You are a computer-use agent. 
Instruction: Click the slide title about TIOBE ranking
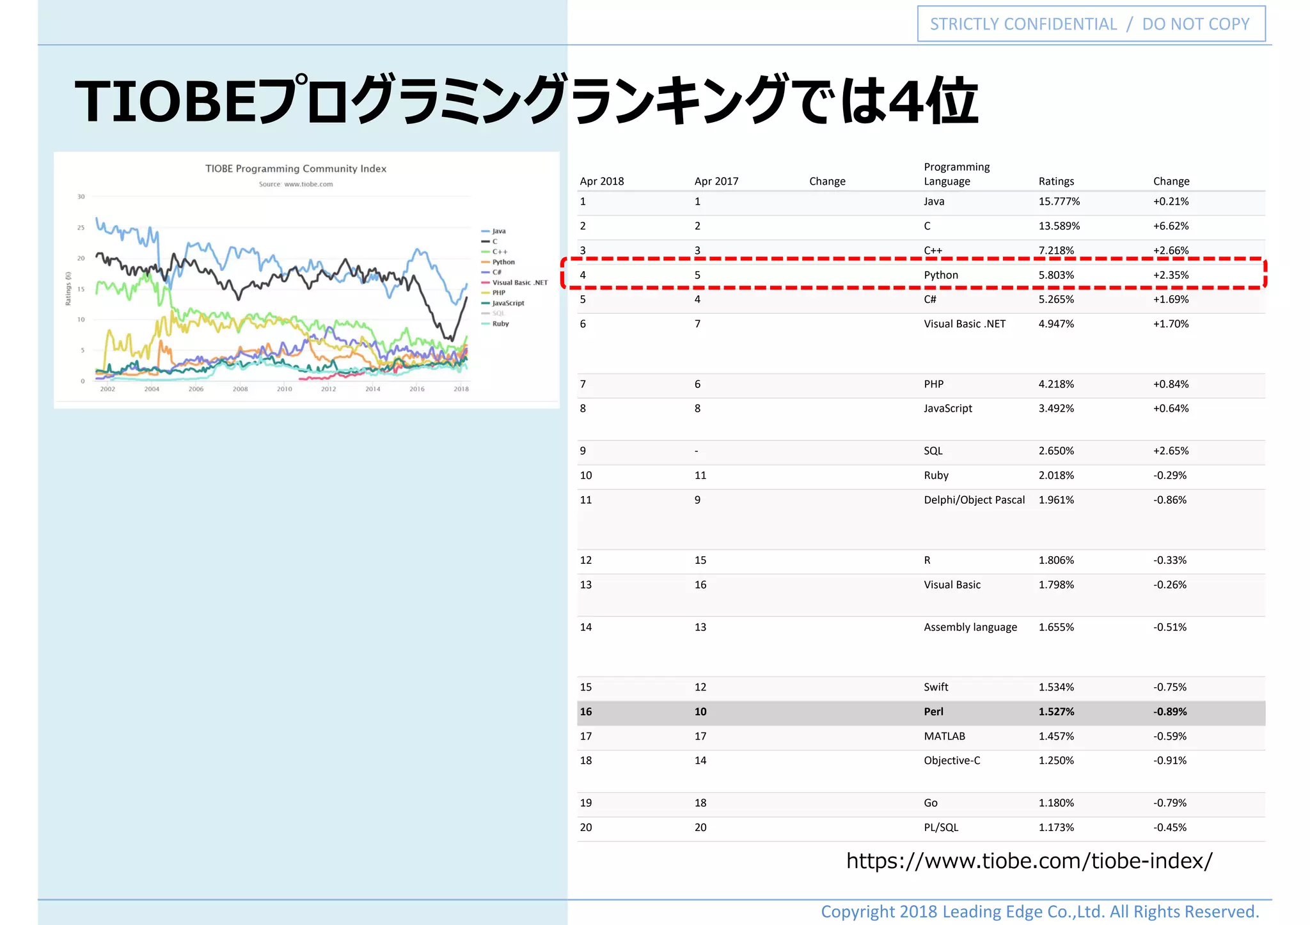coord(526,100)
